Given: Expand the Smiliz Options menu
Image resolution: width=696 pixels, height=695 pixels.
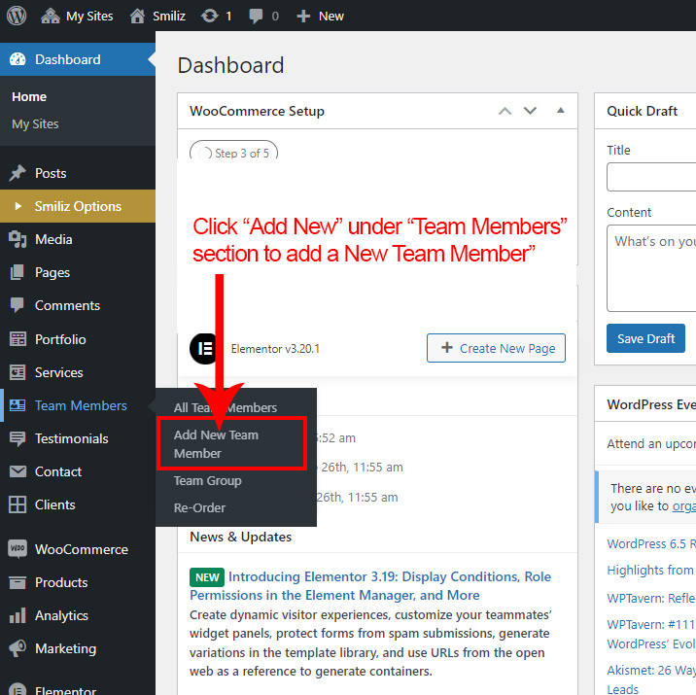Looking at the screenshot, I should click(78, 206).
